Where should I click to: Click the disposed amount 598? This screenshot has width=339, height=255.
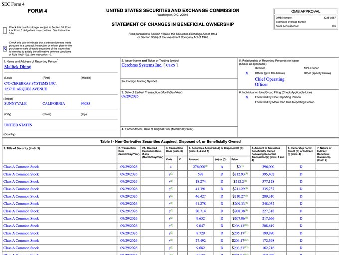(x=200, y=174)
